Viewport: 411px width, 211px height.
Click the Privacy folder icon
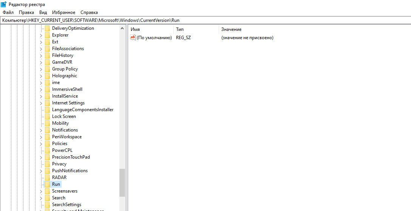[x=47, y=164]
